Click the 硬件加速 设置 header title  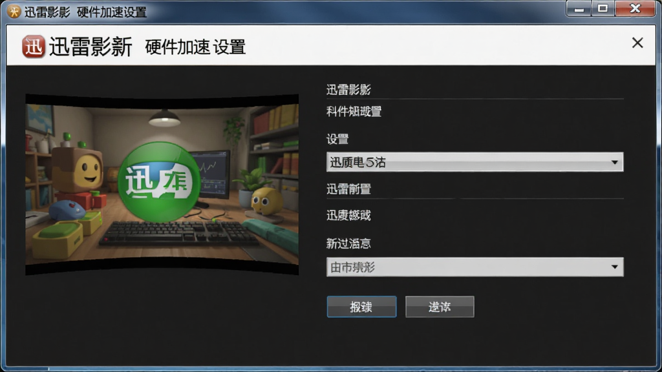[195, 46]
